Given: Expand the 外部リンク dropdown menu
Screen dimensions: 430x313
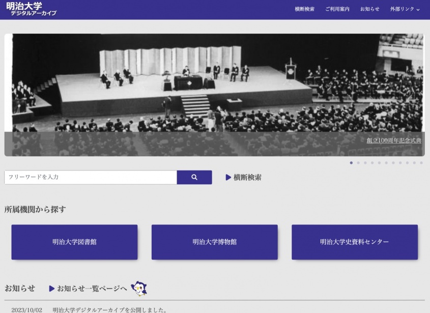Looking at the screenshot, I should click(x=405, y=9).
